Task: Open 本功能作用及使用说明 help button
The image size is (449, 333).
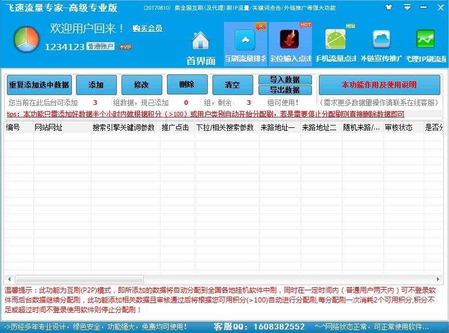Action: point(379,85)
